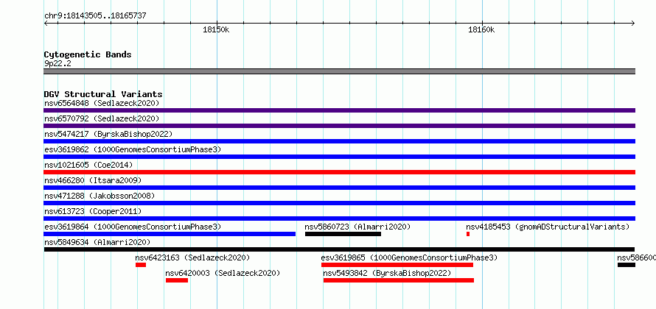The width and height of the screenshot is (656, 309).
Task: Select the red nsv5493842 variant bar
Action: coord(399,280)
